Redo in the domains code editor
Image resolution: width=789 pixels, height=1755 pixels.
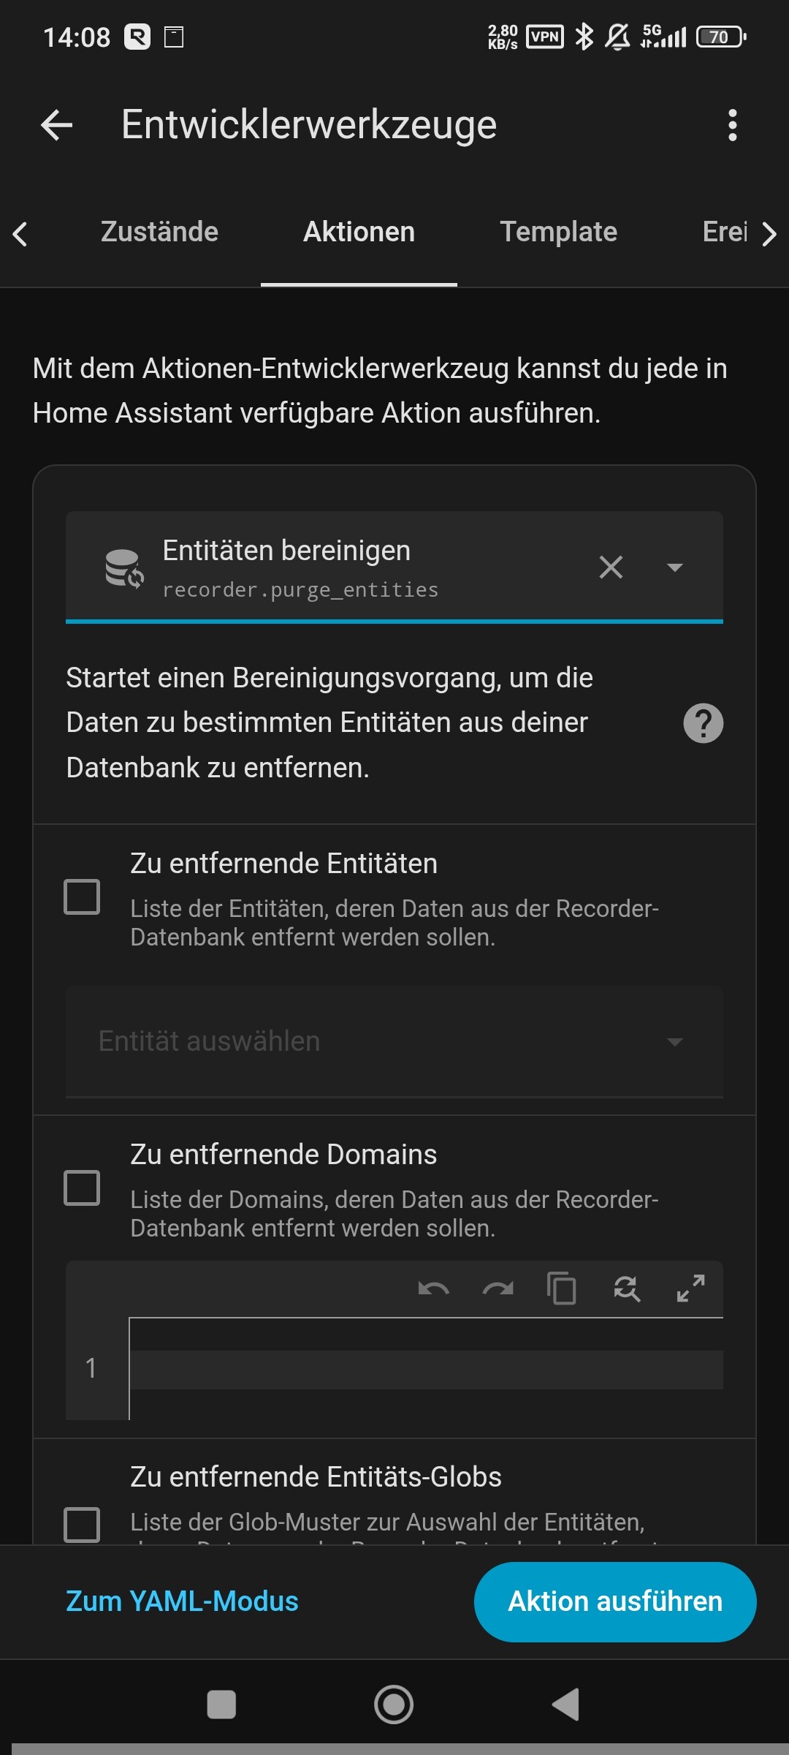(x=498, y=1288)
